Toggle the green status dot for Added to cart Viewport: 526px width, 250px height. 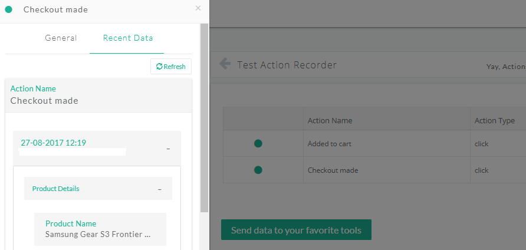pyautogui.click(x=258, y=144)
